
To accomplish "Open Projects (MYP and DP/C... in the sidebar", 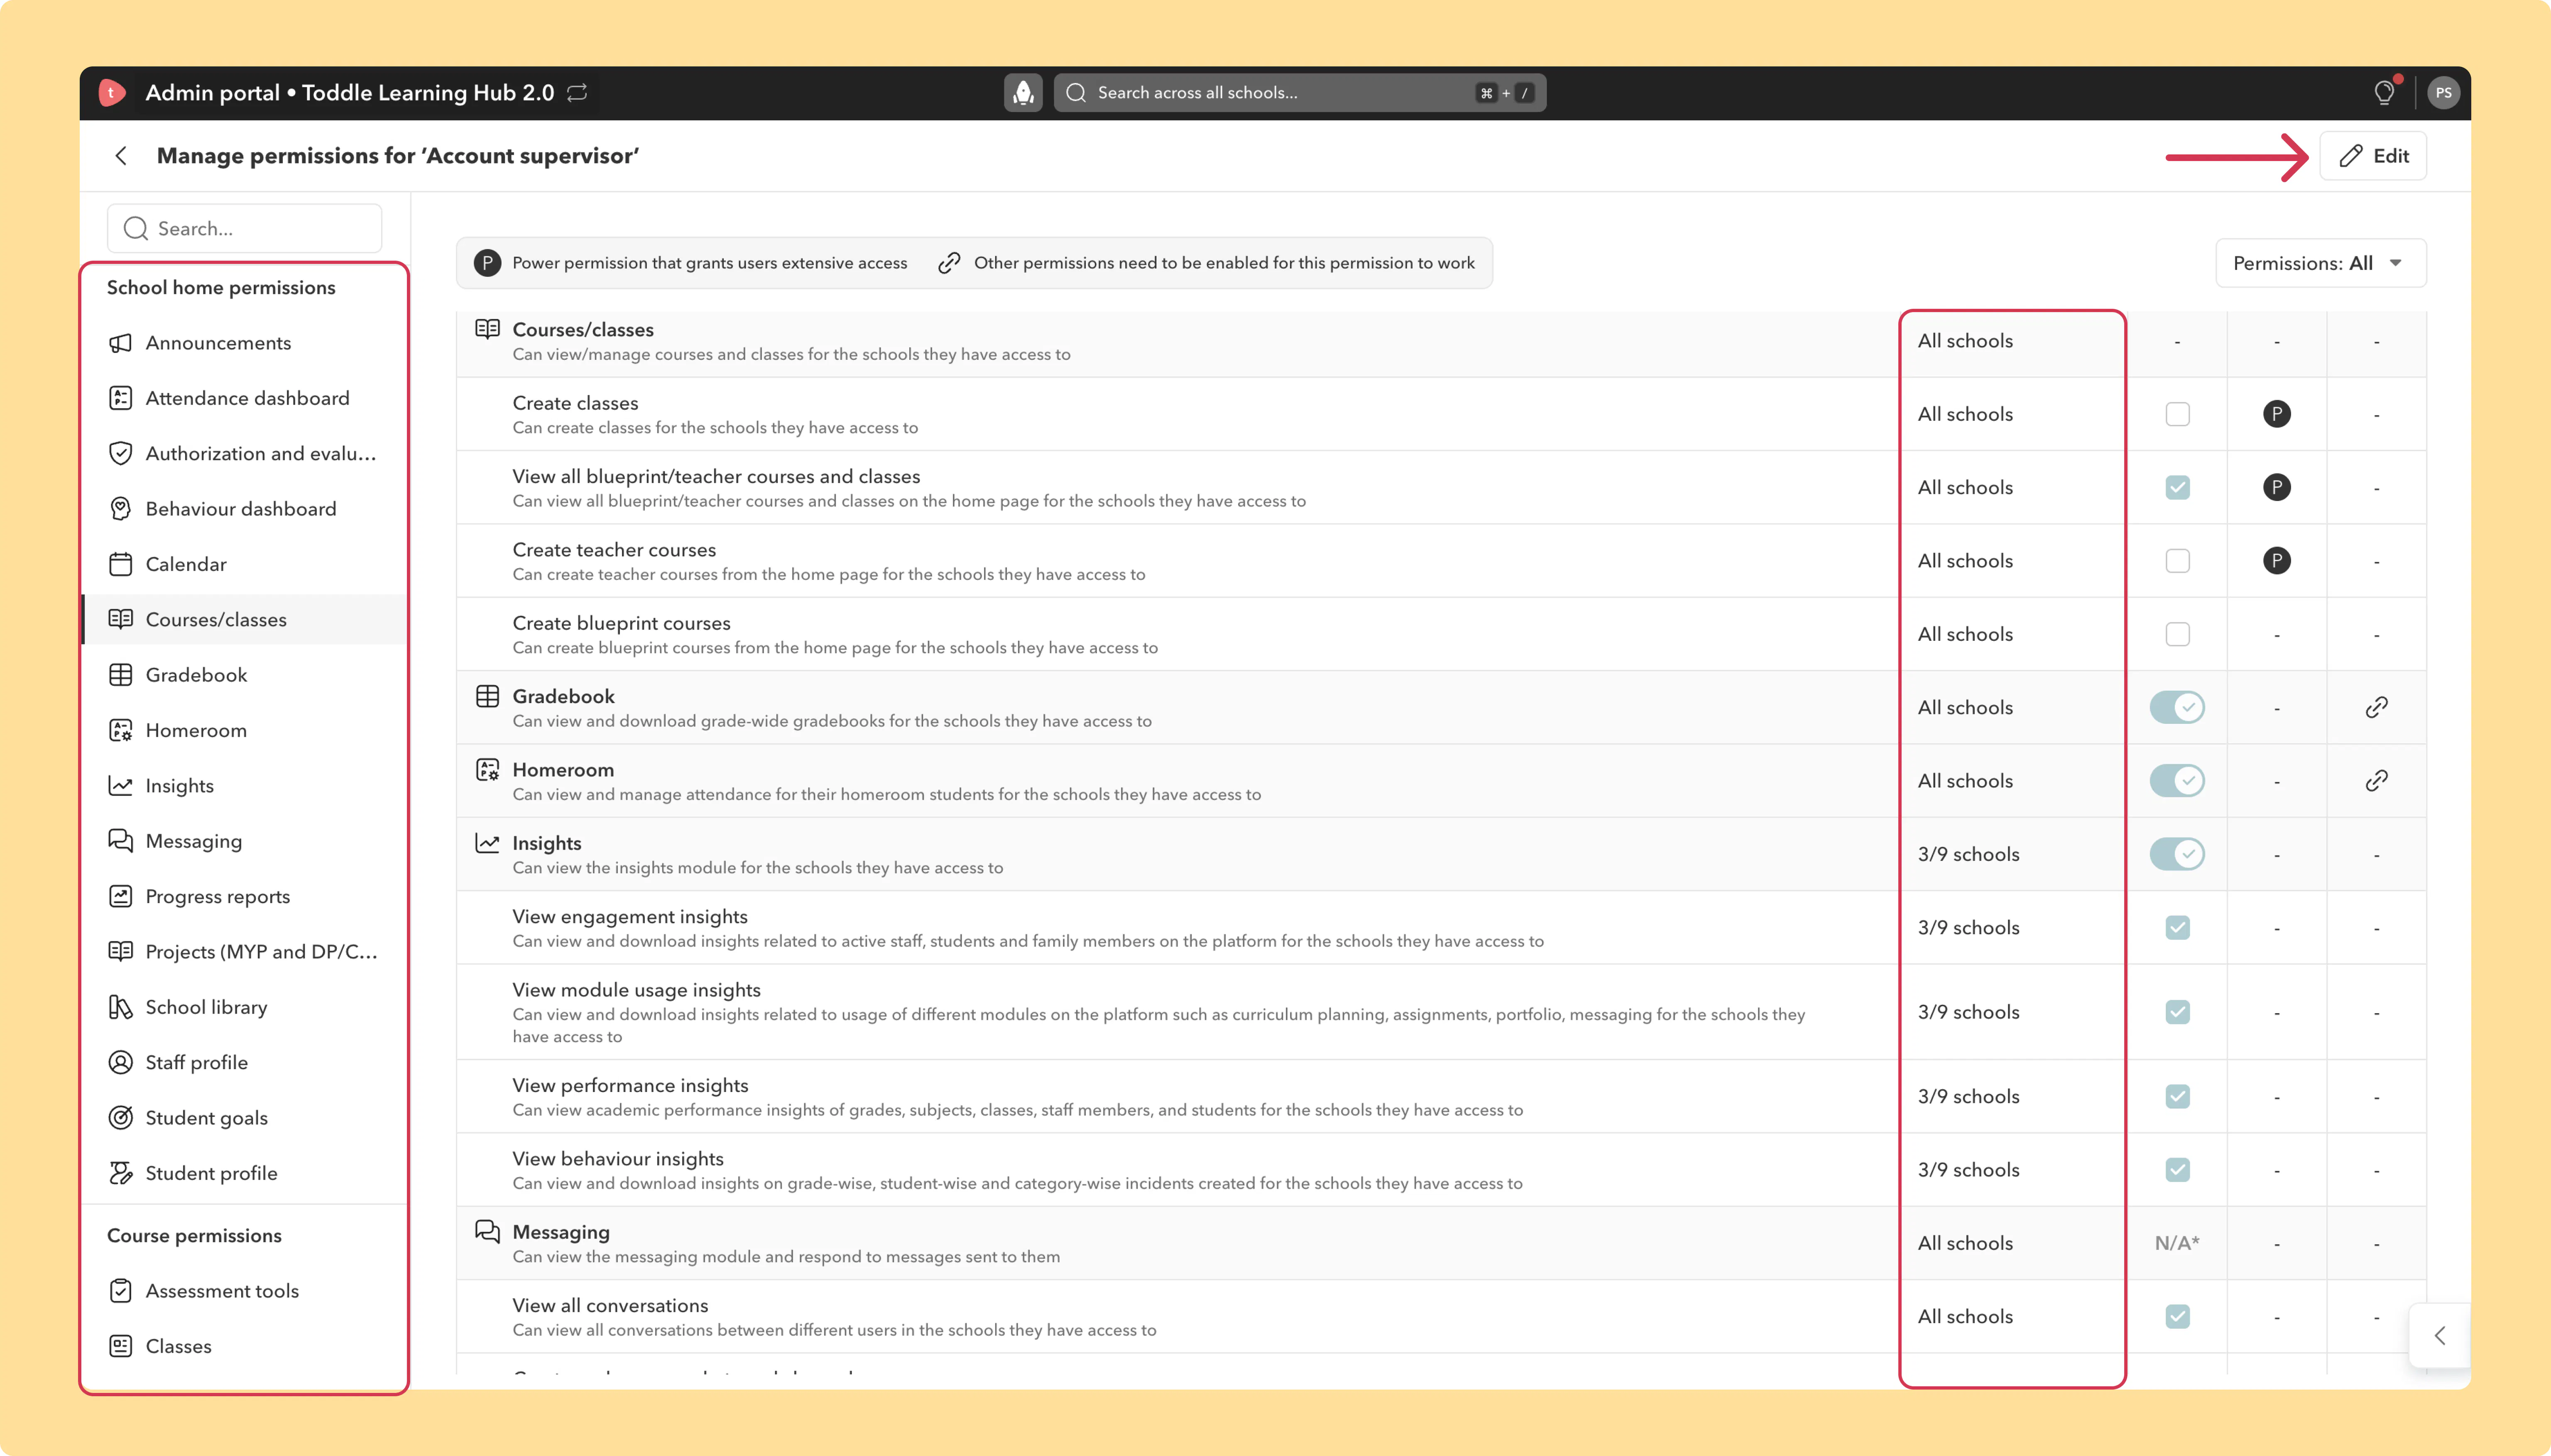I will pos(245,952).
